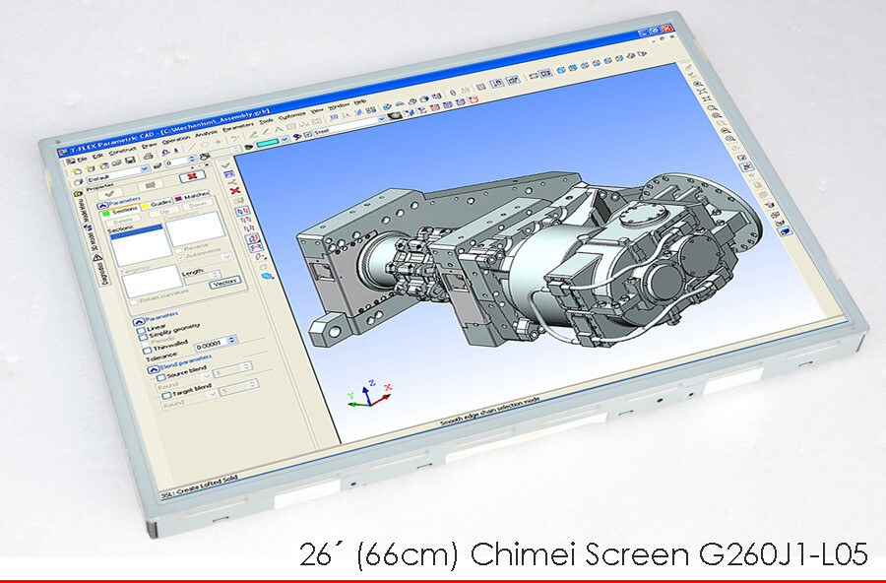Toggle the Simplify geometry checkbox
This screenshot has width=886, height=583.
(x=143, y=337)
